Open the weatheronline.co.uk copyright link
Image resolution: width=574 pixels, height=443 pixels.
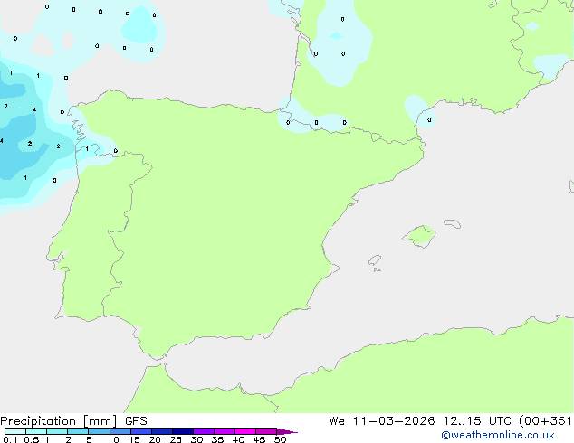(498, 435)
